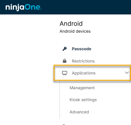Select Advanced under Applications

pyautogui.click(x=79, y=112)
